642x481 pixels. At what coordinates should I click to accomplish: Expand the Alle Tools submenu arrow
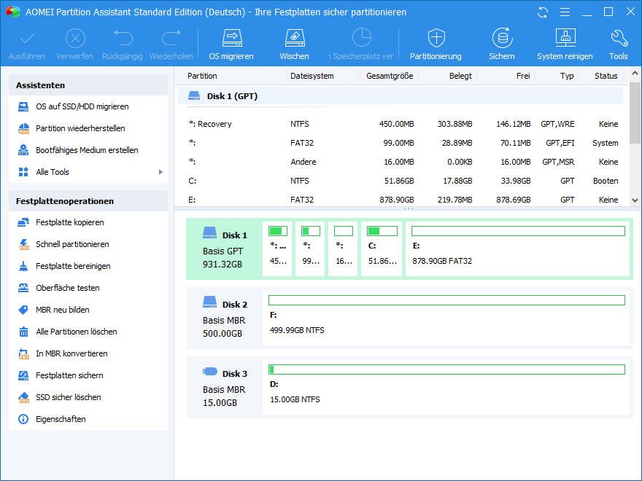tap(160, 172)
